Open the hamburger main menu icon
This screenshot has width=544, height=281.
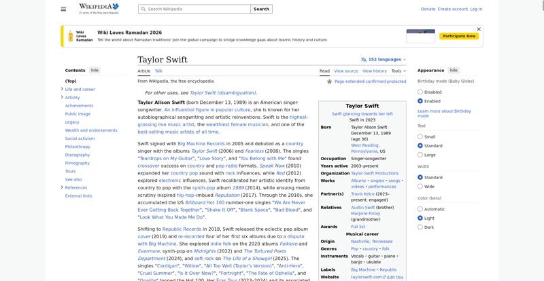pos(63,9)
